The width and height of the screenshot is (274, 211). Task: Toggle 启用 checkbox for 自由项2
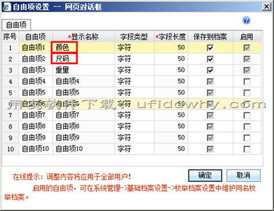tap(247, 59)
